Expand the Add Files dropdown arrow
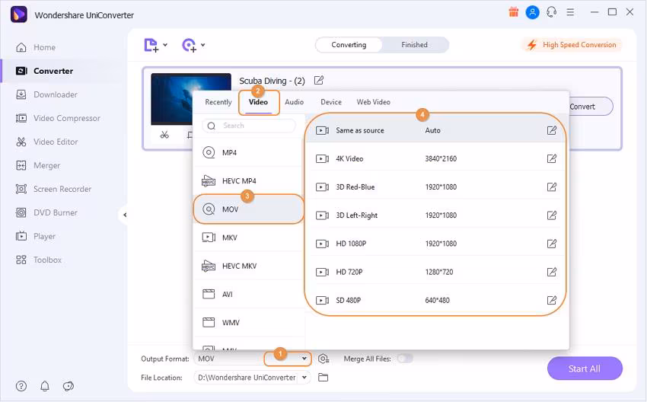647x402 pixels. pyautogui.click(x=165, y=45)
